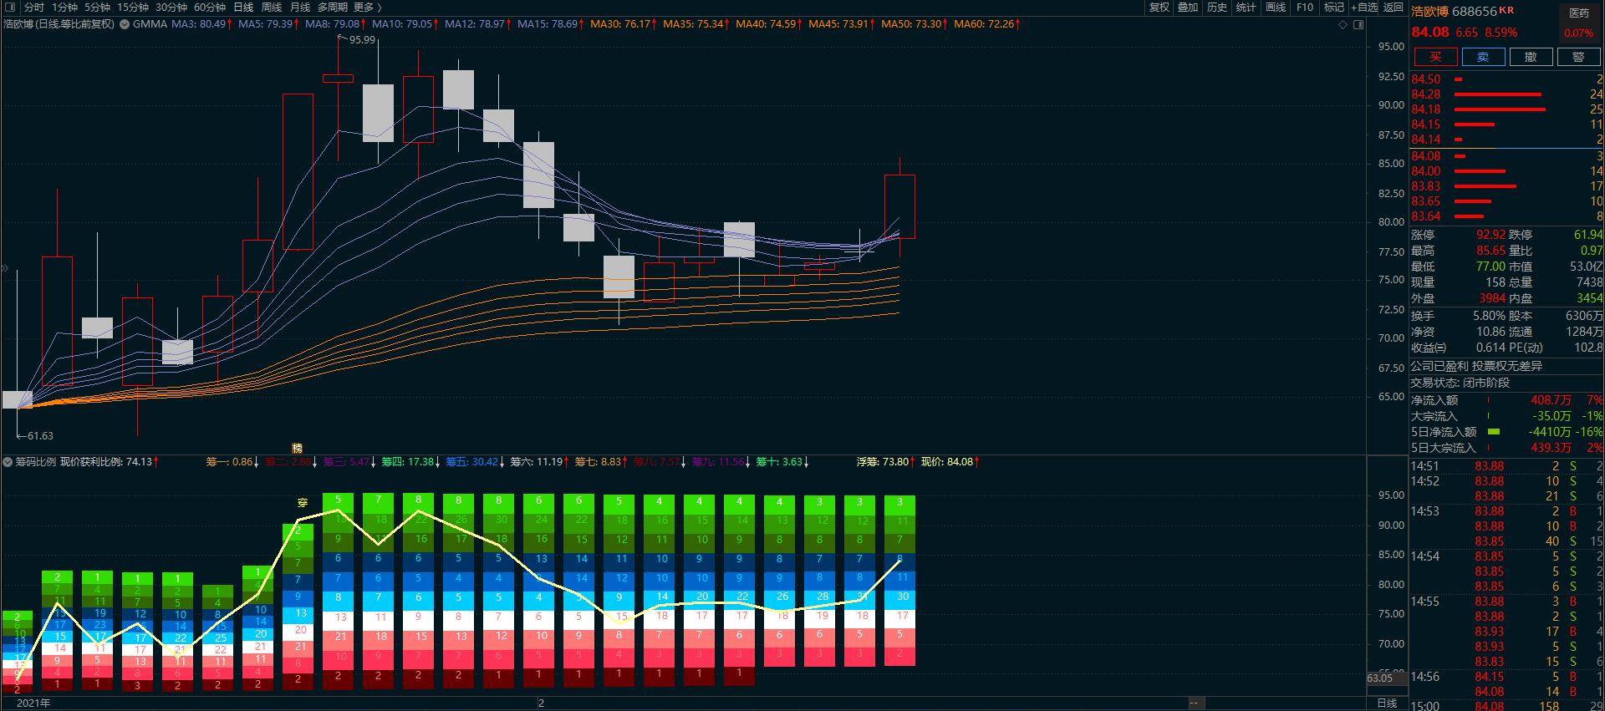The height and width of the screenshot is (711, 1605).
Task: Click the horizontal scrollbar thumb at chart bottom
Action: (x=1196, y=703)
